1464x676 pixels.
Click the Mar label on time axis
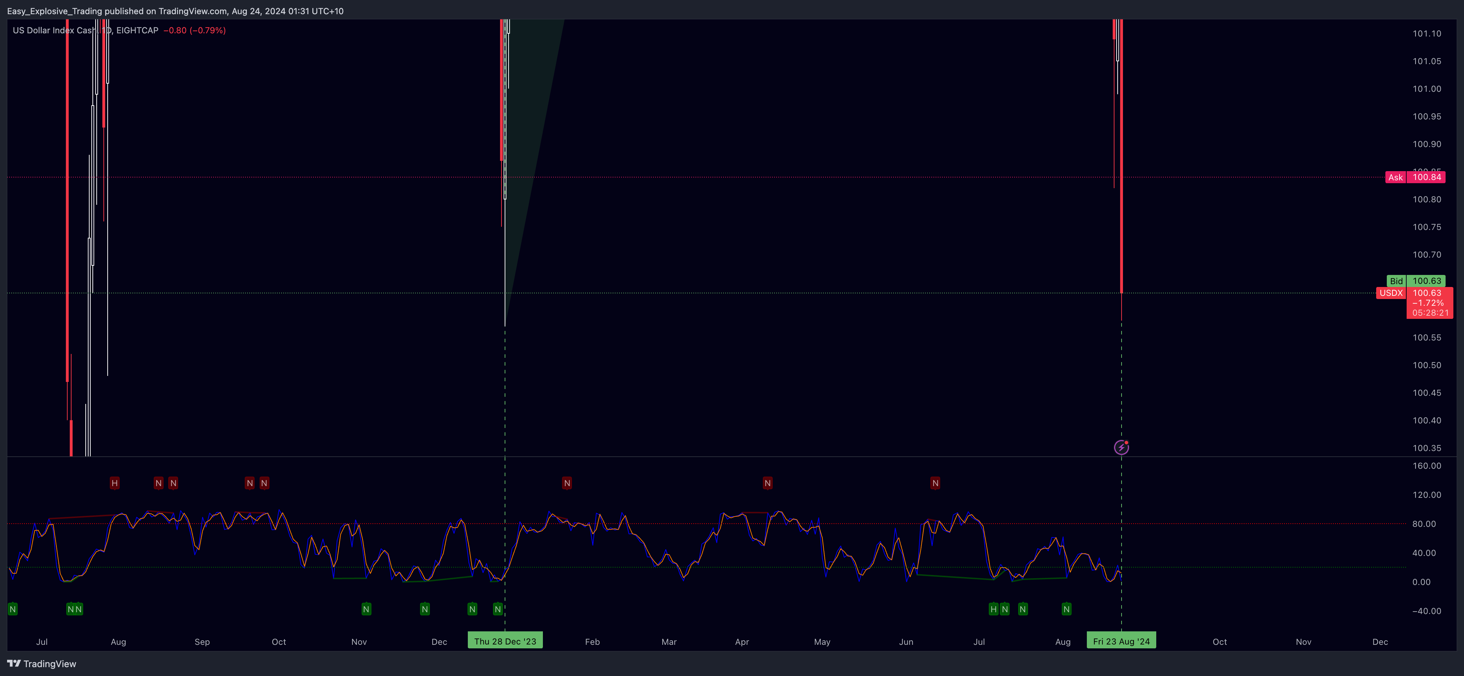669,642
